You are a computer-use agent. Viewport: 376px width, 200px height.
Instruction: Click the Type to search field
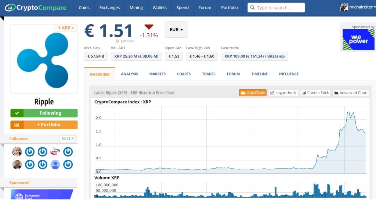pos(279,8)
